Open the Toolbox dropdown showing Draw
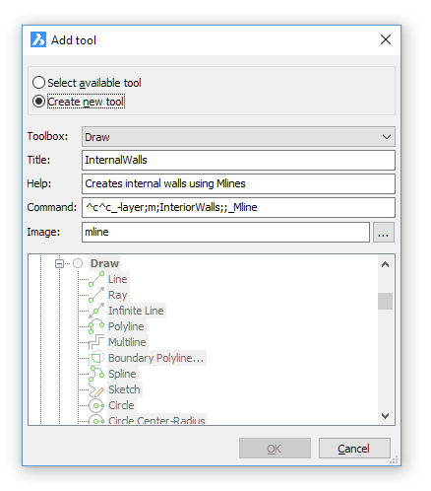431x491 pixels. [x=238, y=137]
